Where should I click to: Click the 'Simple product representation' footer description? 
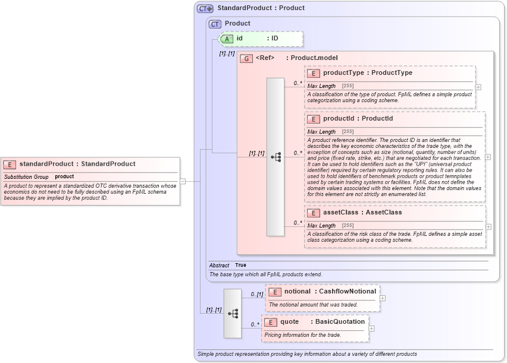[x=307, y=354]
